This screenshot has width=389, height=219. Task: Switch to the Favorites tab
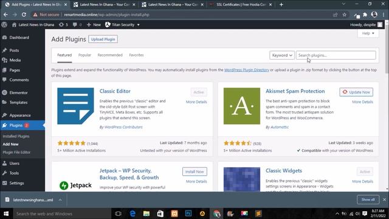point(136,55)
